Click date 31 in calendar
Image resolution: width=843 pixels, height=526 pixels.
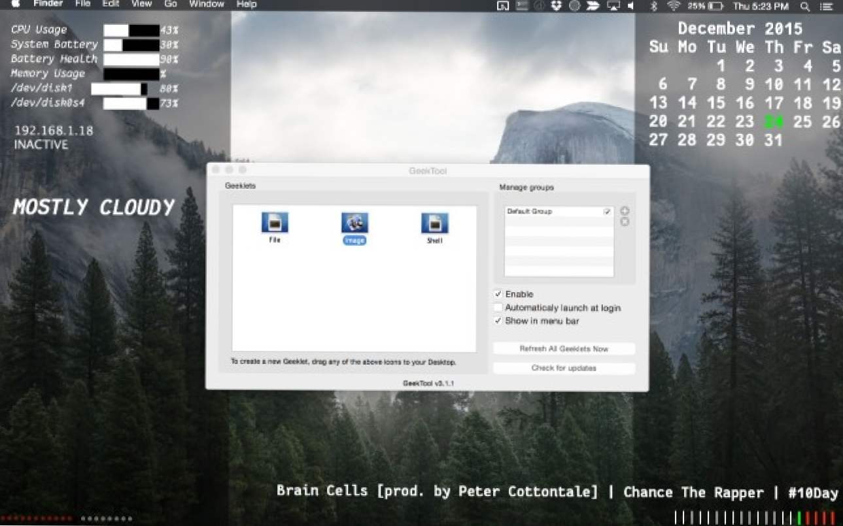pyautogui.click(x=774, y=140)
